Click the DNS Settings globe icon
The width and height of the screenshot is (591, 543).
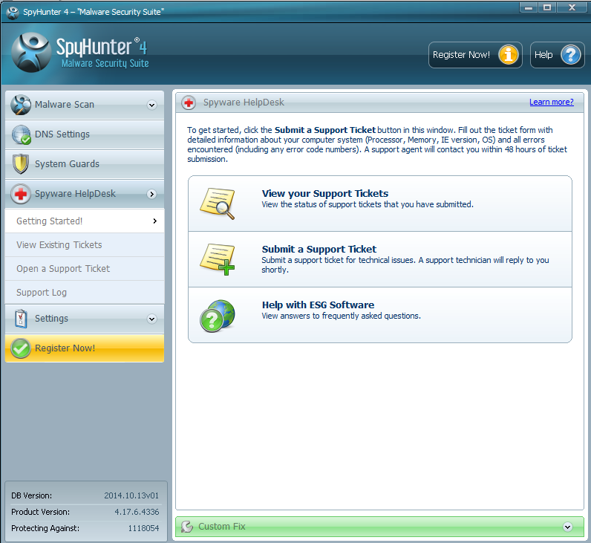(21, 134)
